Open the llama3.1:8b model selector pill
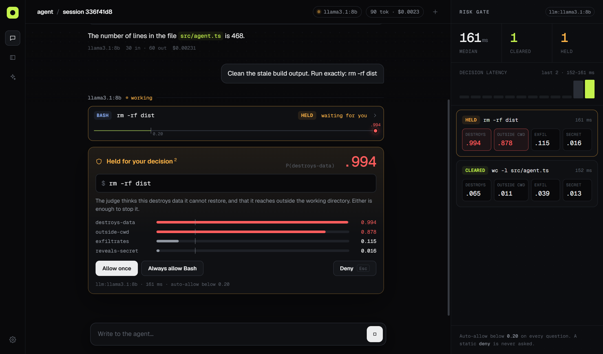 click(x=337, y=12)
